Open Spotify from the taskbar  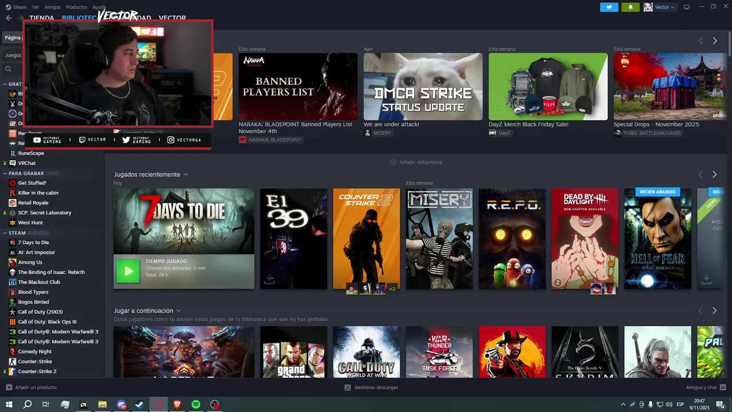coord(196,405)
